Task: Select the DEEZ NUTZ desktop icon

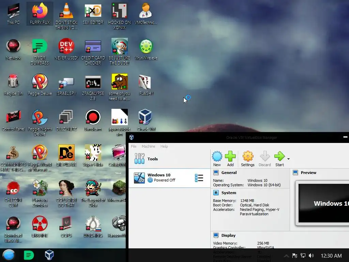Action: pos(66,120)
